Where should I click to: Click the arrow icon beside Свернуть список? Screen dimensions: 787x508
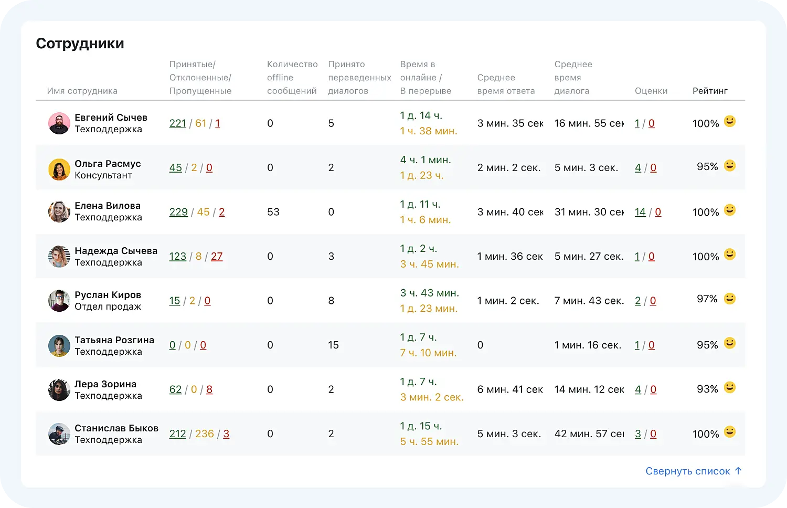tap(738, 471)
